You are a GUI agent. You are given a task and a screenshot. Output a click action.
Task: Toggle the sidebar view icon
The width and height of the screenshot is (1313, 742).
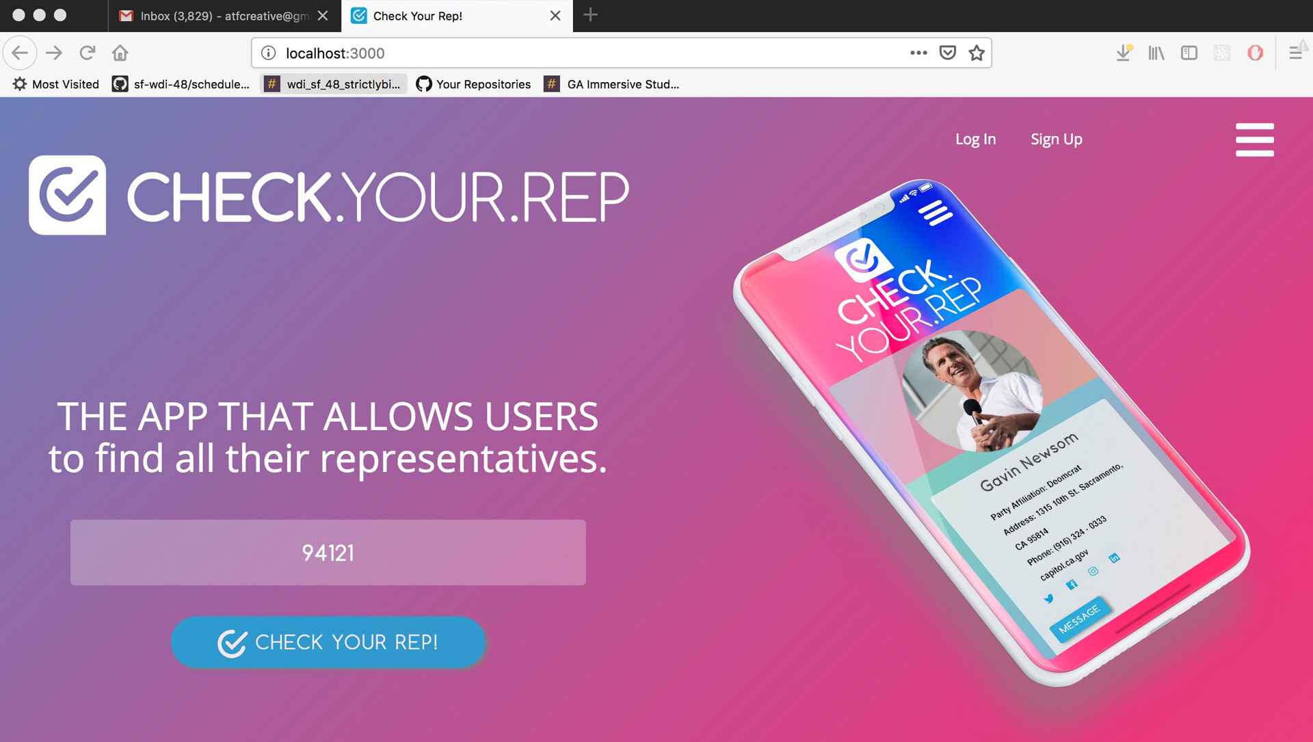tap(1189, 53)
